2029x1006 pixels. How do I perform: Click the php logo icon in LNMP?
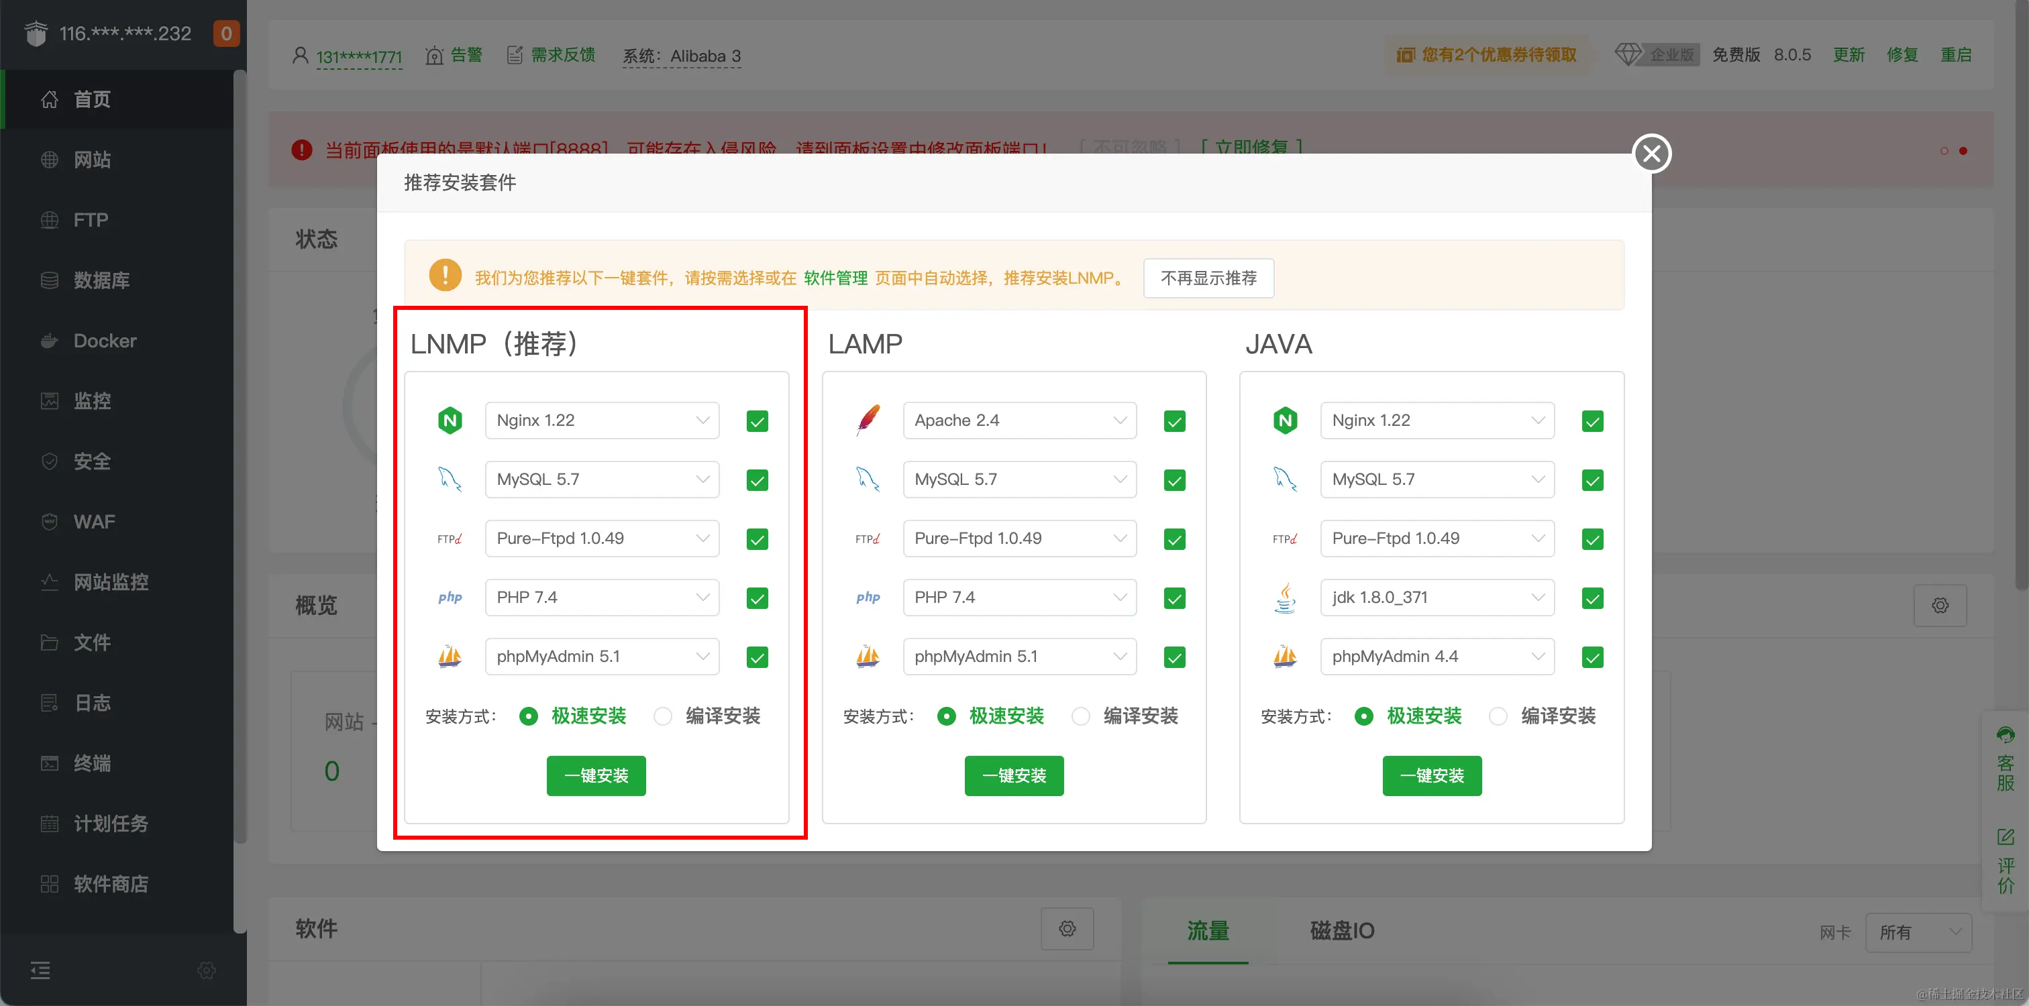click(x=450, y=598)
